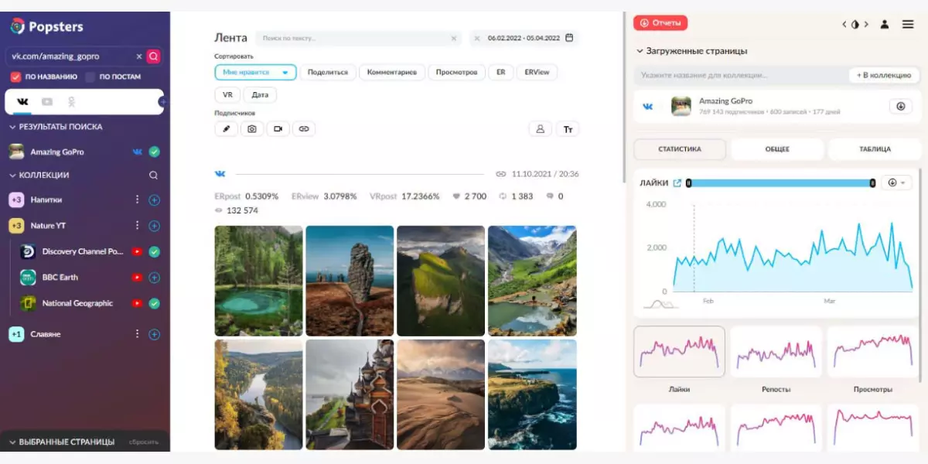
Task: Sort the feed by Дата
Action: [x=260, y=95]
